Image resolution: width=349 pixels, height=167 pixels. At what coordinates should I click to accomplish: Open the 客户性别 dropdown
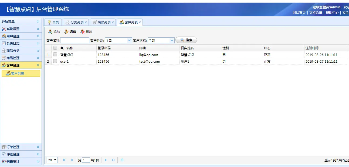coord(129,40)
